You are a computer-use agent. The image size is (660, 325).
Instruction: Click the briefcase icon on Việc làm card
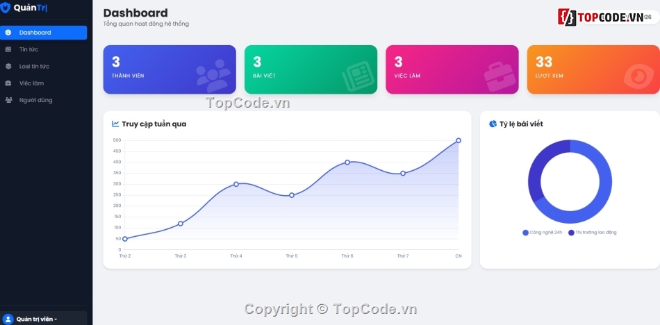pos(500,76)
